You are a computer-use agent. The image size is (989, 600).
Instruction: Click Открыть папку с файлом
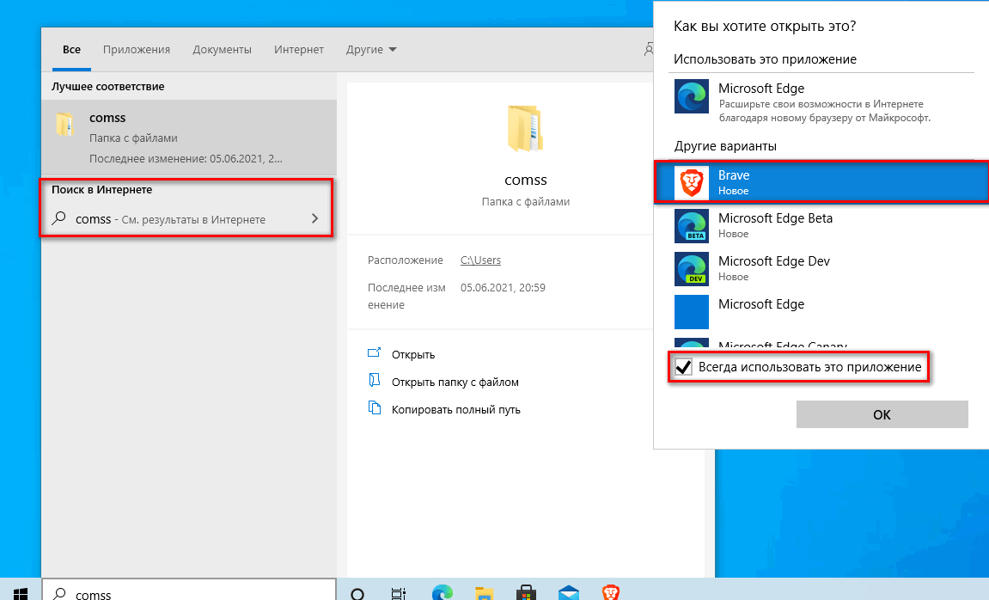point(455,382)
